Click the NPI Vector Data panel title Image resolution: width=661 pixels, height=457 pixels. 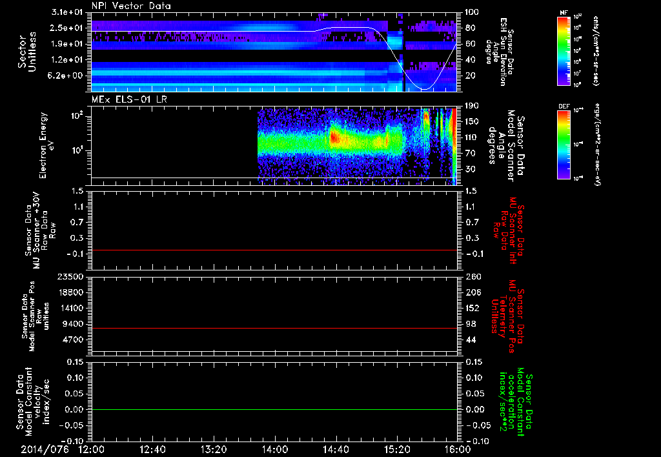(131, 6)
